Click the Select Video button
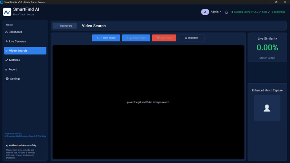This screenshot has height=163, width=290. [136, 38]
